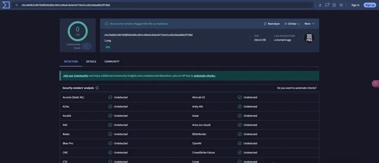
Task: Open the More dropdown menu
Action: (x=310, y=24)
